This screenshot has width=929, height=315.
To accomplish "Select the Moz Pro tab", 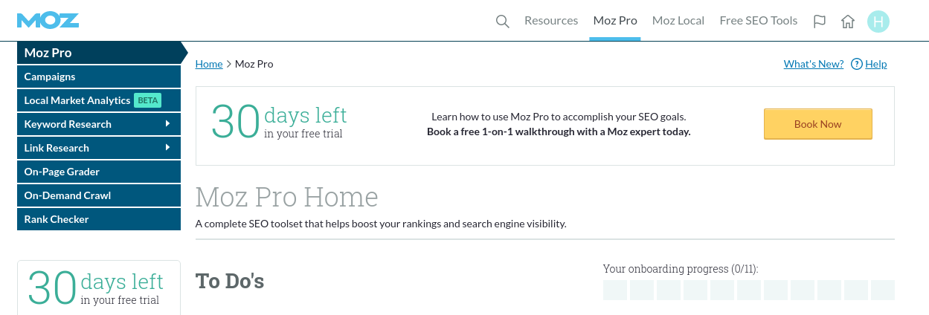I will pos(615,21).
